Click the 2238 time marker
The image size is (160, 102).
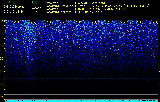tap(124, 22)
